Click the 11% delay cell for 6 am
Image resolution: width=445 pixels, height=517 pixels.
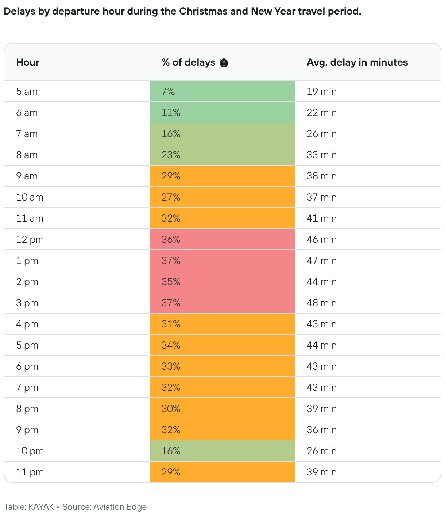(222, 113)
